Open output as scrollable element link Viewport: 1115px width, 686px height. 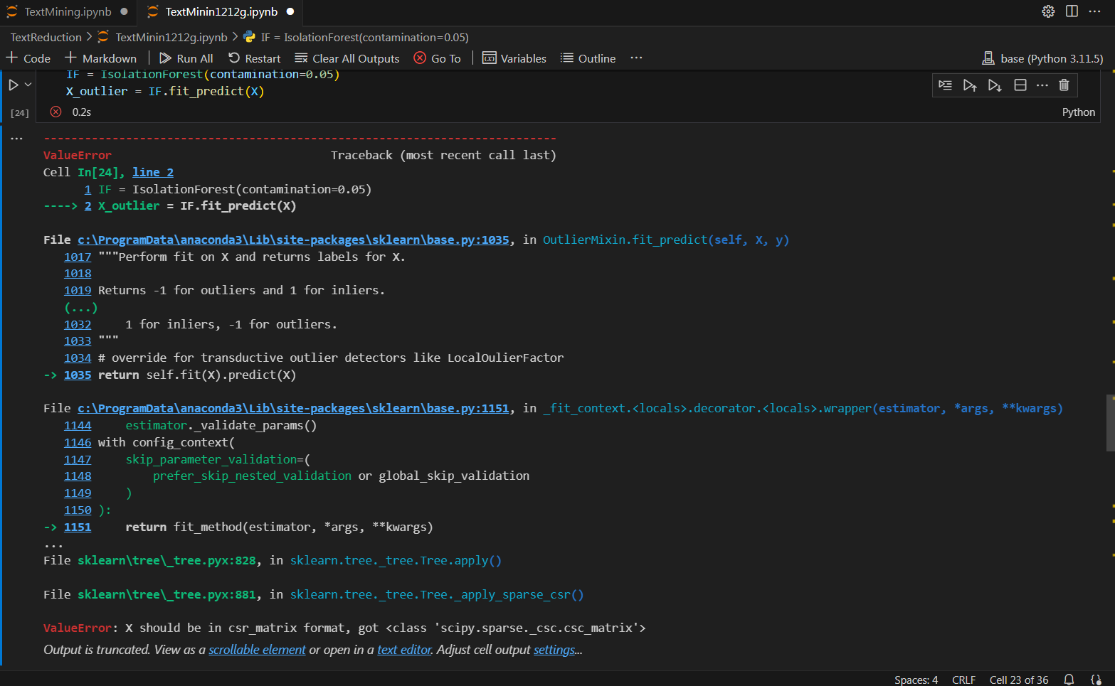tap(257, 650)
